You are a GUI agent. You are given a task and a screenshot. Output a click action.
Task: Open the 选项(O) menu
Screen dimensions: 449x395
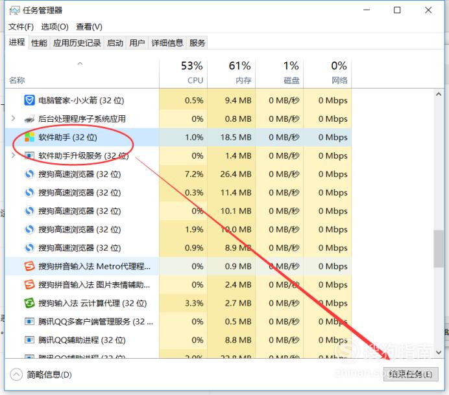[55, 27]
